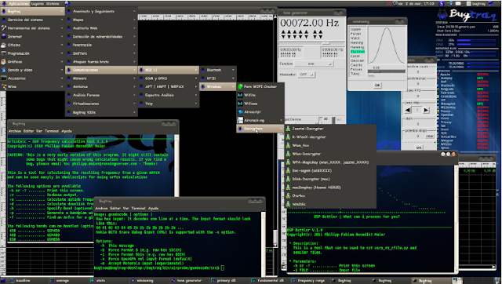Viewport: 502px width, 284px height.
Task: Open the Internet applications category
Action: 33,37
